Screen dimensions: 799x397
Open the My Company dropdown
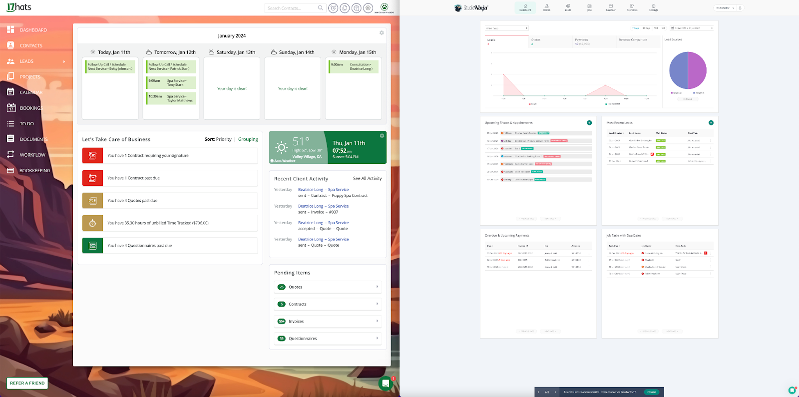[x=725, y=8]
